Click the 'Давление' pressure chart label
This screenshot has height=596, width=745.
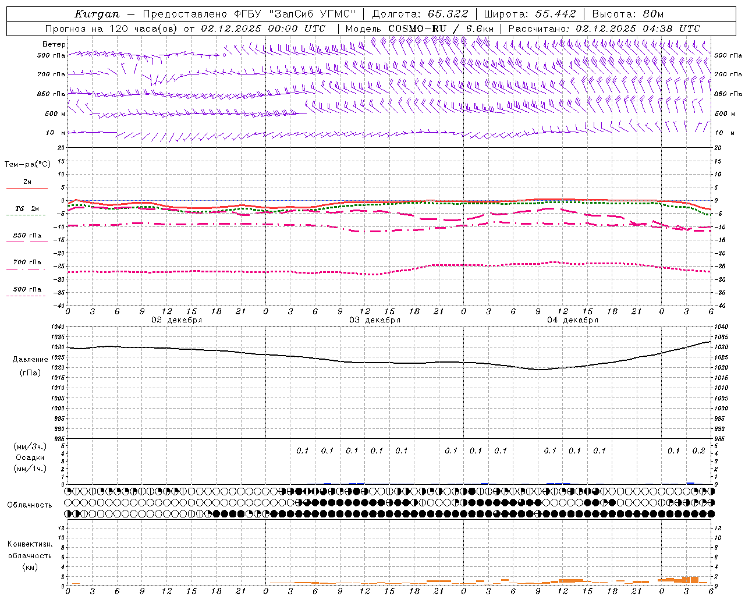pyautogui.click(x=30, y=360)
